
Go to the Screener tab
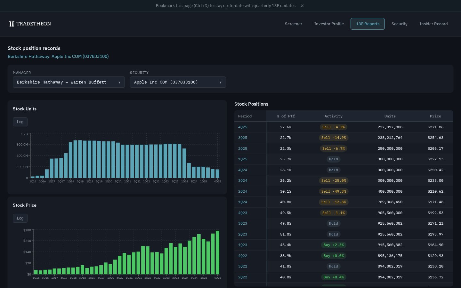point(293,24)
